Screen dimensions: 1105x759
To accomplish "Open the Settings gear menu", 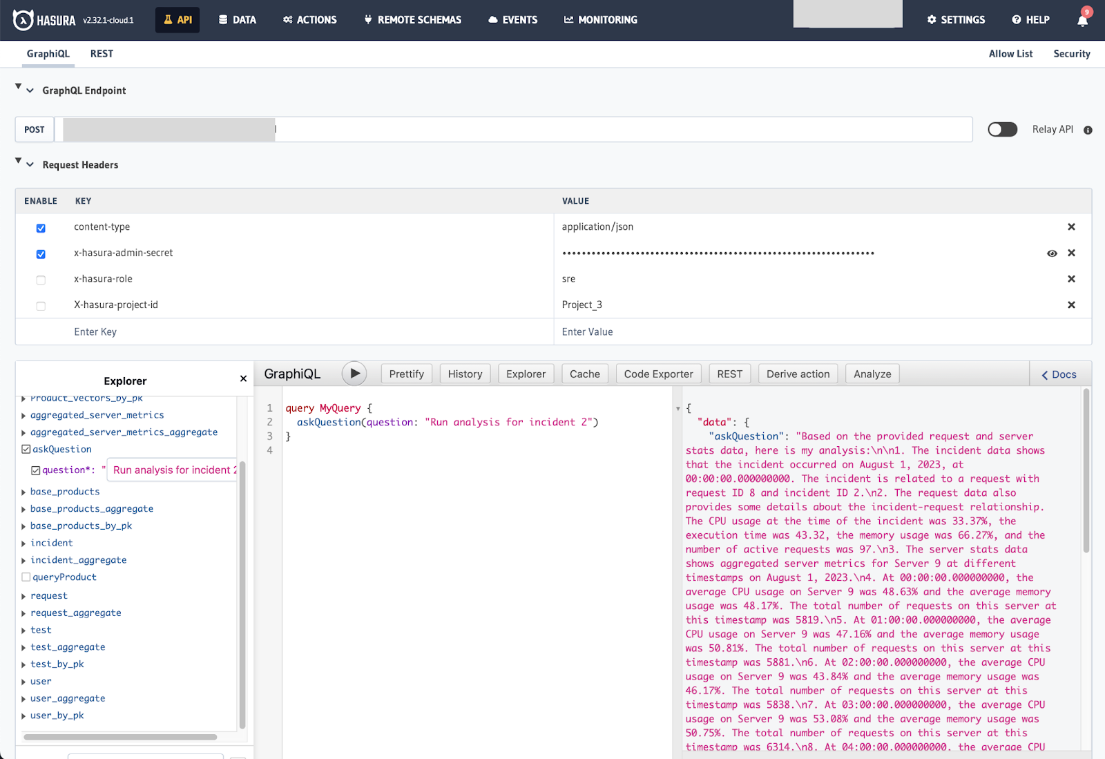I will pyautogui.click(x=956, y=20).
